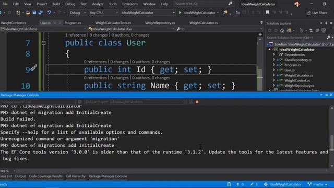Click the Search Solution Explorer input field

pyautogui.click(x=296, y=38)
